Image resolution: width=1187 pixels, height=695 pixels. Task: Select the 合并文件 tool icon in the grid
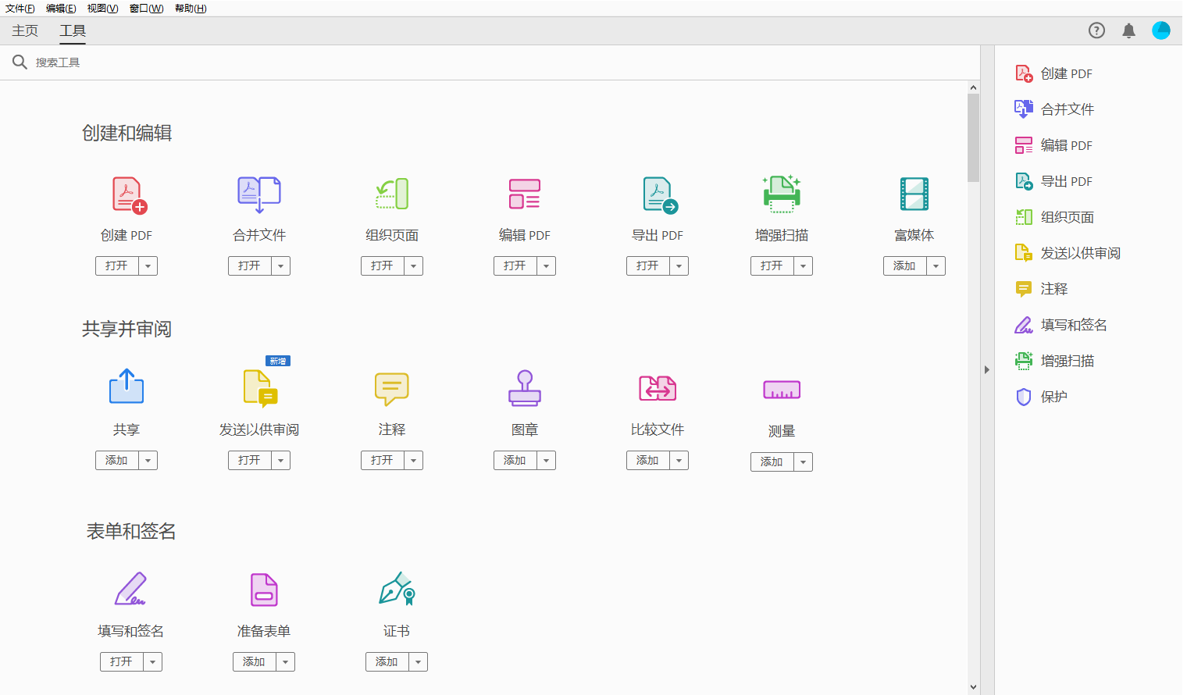(259, 194)
